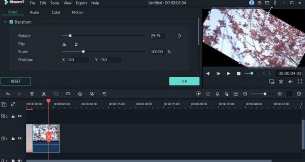Collapse the Transform section chevron
The image size is (305, 162).
pos(5,22)
